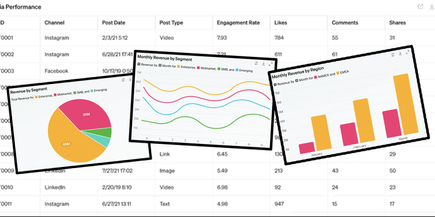Click the pink NAMER bar for January
Image resolution: width=435 pixels, height=217 pixels.
click(x=307, y=148)
